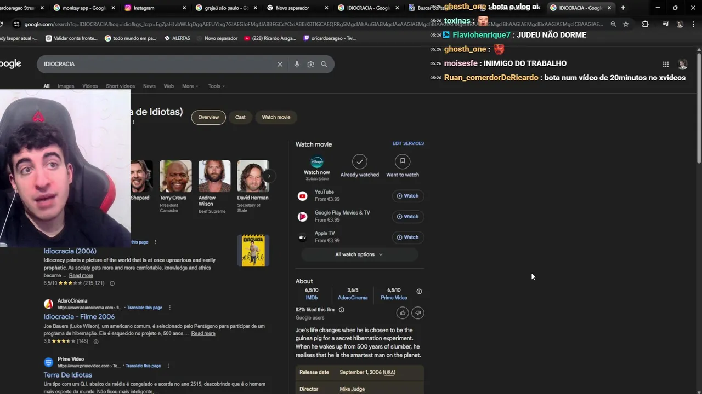Screen dimensions: 702x394
Task: Open the Chrome extensions puzzle icon
Action: tap(645, 24)
